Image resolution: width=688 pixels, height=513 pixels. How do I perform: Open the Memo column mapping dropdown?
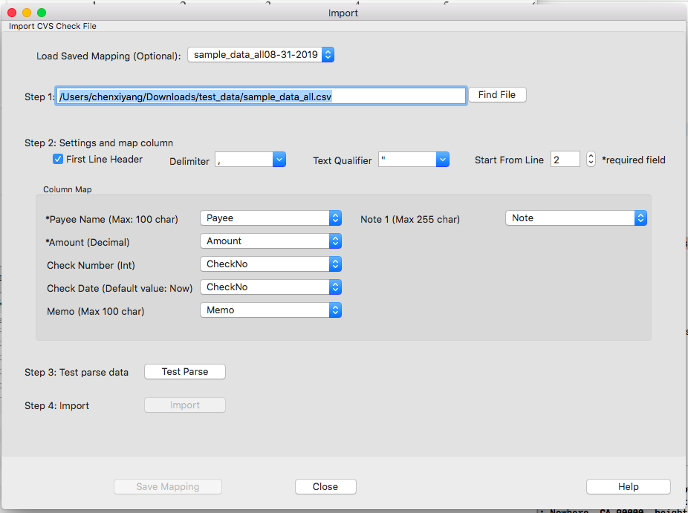pos(270,310)
